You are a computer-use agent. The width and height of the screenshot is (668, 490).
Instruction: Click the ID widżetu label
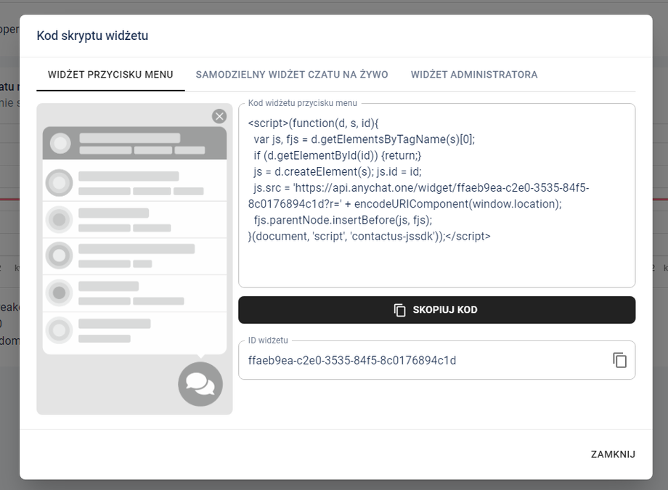268,340
